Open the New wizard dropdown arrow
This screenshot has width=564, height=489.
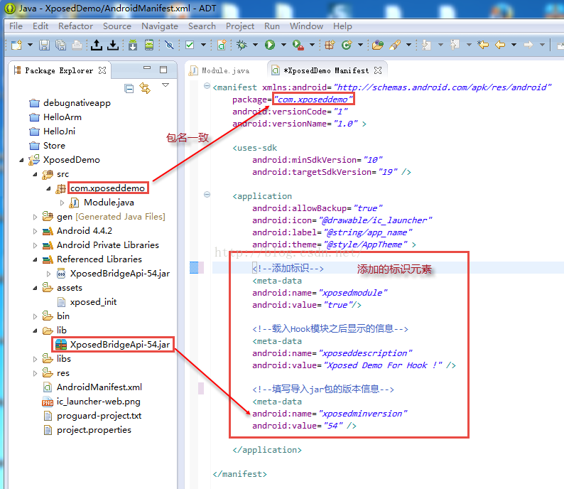pos(31,45)
